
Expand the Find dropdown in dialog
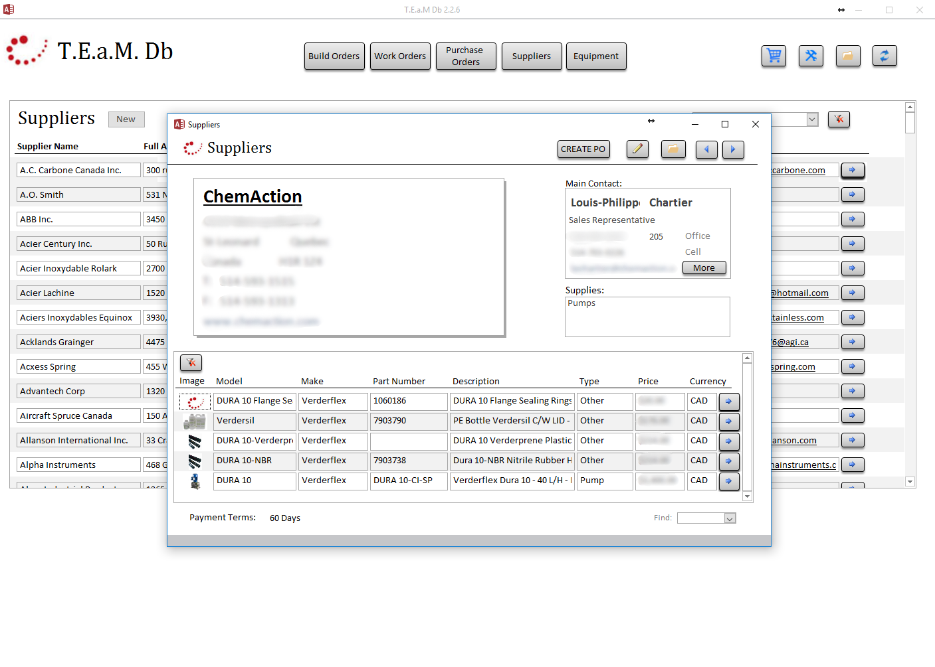[x=730, y=518]
